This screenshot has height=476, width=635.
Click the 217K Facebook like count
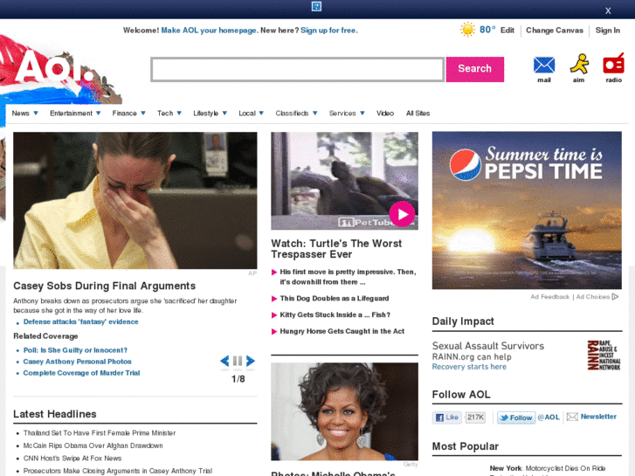[x=475, y=417]
